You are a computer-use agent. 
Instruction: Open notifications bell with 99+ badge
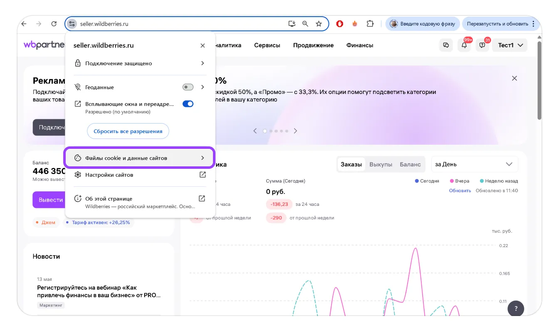pos(465,45)
